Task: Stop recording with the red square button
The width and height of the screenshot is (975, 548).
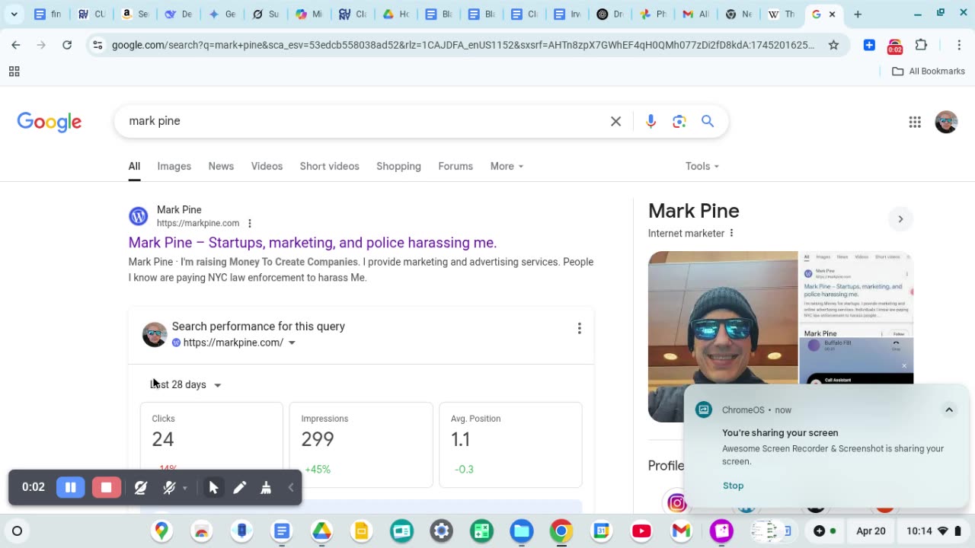Action: (107, 487)
